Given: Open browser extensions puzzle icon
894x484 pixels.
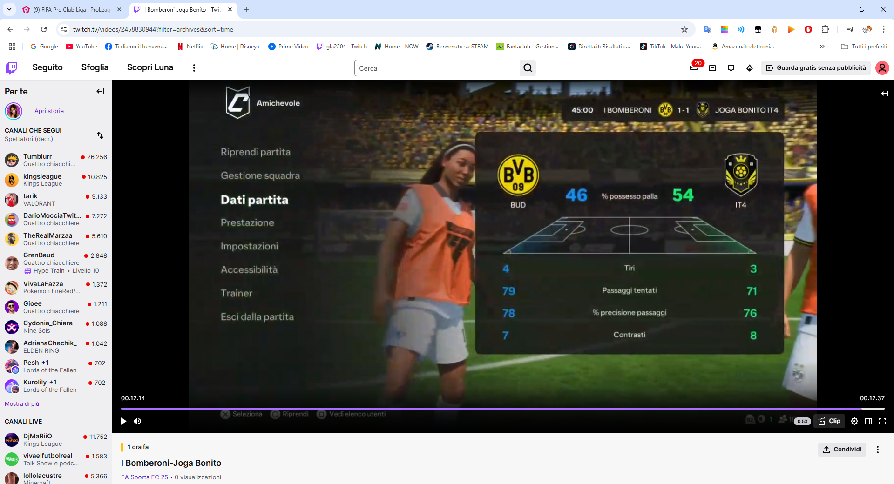Looking at the screenshot, I should click(825, 29).
